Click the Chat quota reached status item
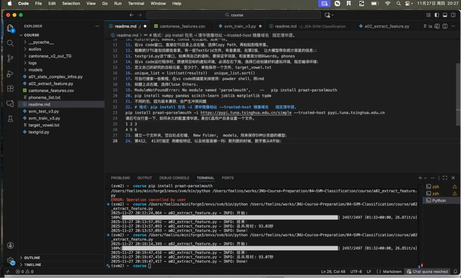 click(x=430, y=271)
